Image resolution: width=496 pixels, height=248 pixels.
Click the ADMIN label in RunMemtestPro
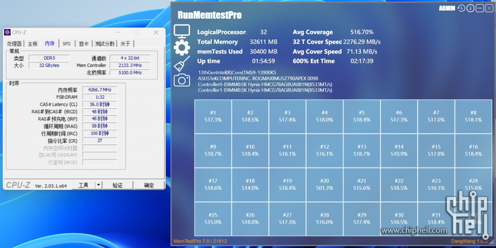447,9
